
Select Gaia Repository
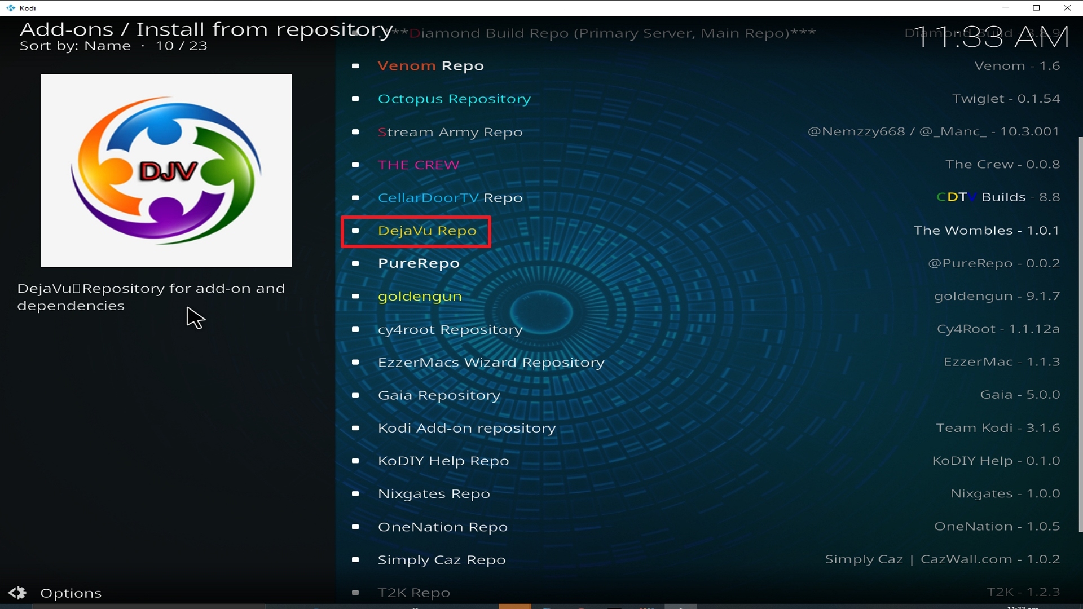click(439, 396)
